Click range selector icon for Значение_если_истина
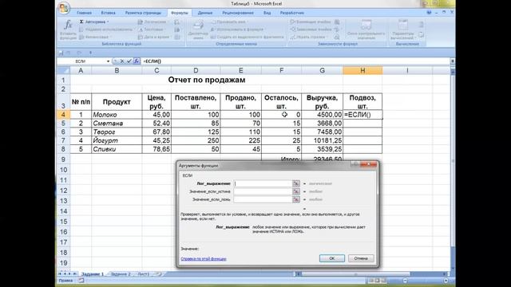The width and height of the screenshot is (511, 287). coord(296,191)
